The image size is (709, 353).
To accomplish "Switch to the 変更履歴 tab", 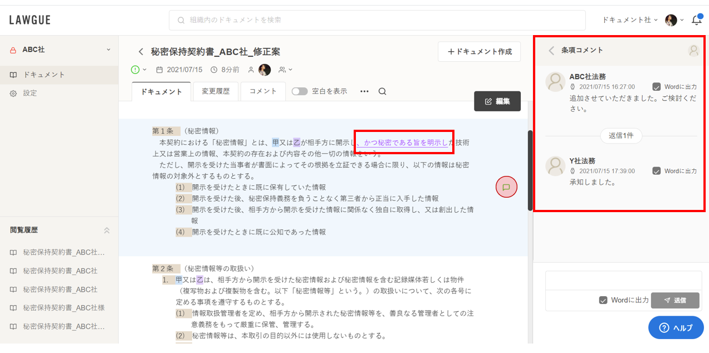I will click(x=216, y=91).
